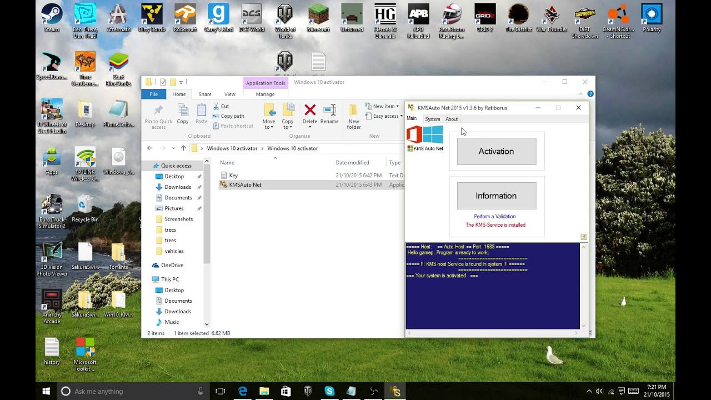
Task: Open the GRID 2 desktop icon
Action: [x=485, y=18]
